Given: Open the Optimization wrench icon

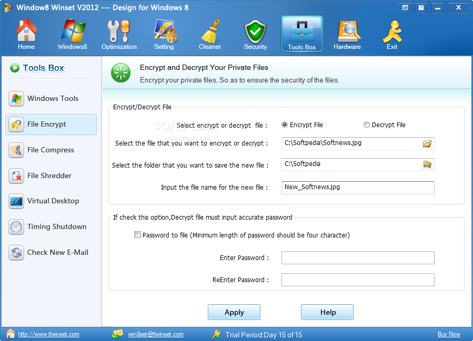Looking at the screenshot, I should (118, 31).
